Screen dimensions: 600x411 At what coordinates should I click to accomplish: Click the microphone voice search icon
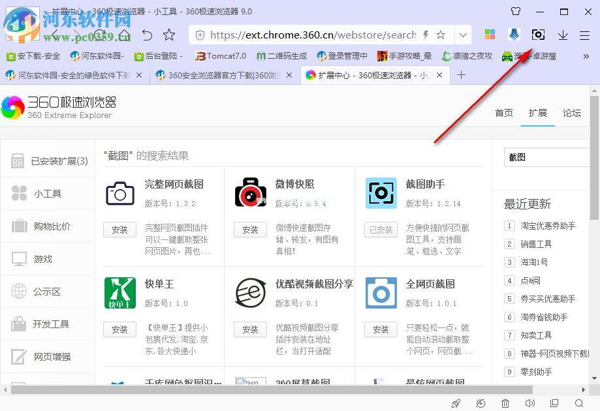point(514,34)
